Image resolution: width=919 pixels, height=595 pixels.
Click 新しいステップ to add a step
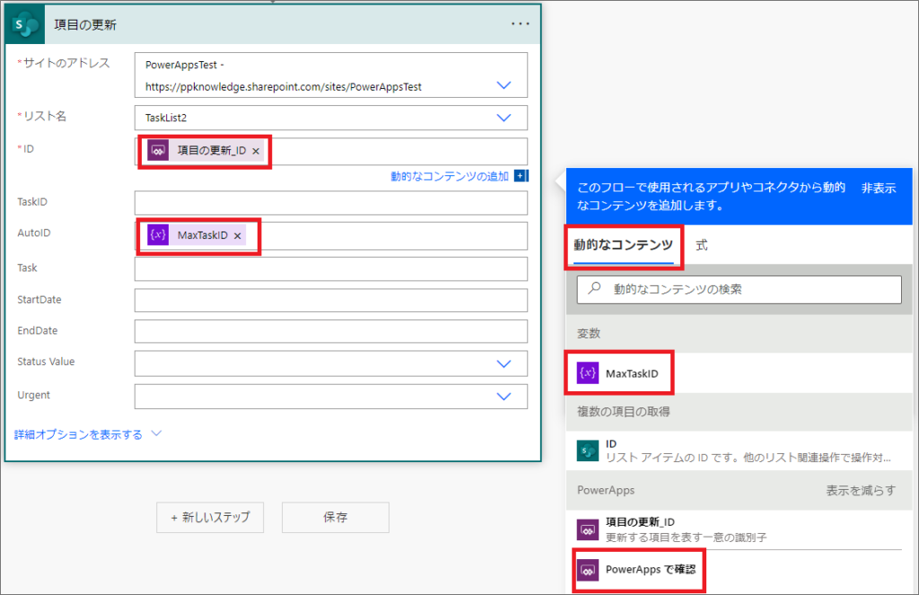point(210,517)
